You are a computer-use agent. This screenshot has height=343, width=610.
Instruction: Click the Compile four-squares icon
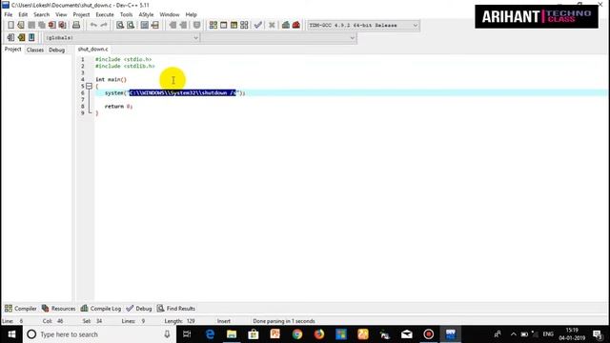[213, 26]
